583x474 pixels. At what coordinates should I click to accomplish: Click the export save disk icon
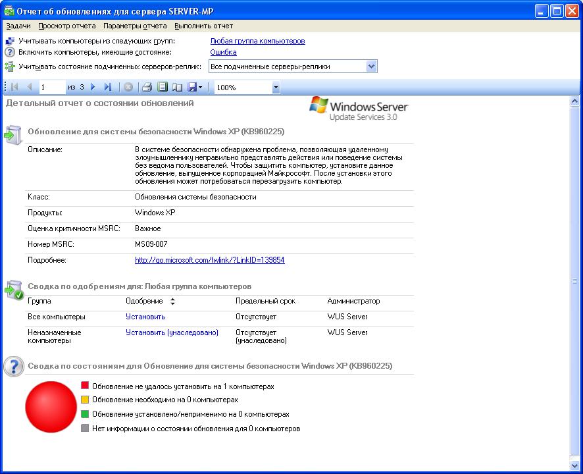(x=192, y=87)
